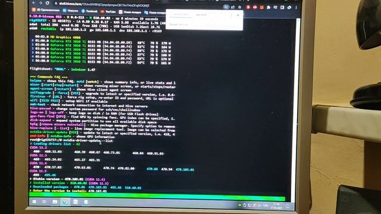Click the share page icon in address bar
The image size is (381, 214).
point(233,7)
